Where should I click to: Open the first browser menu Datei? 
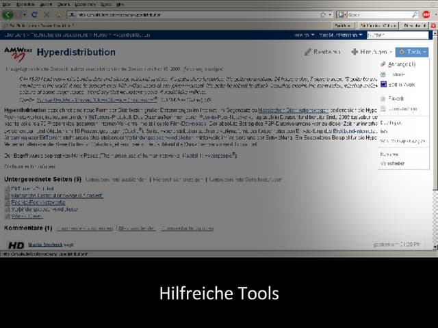(6, 4)
